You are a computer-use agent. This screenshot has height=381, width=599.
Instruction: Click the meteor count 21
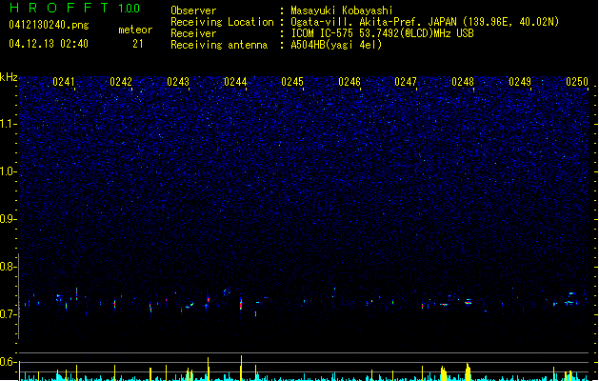tap(138, 44)
